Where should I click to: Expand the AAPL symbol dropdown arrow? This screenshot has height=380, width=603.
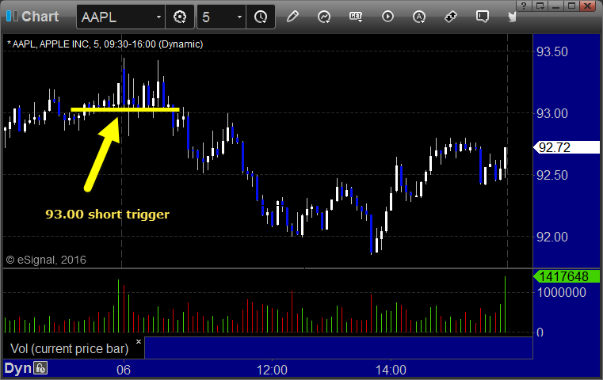(x=158, y=17)
